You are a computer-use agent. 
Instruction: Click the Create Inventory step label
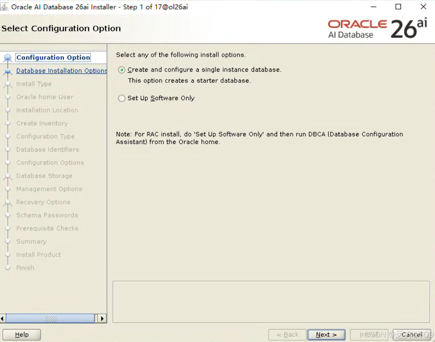coord(42,123)
